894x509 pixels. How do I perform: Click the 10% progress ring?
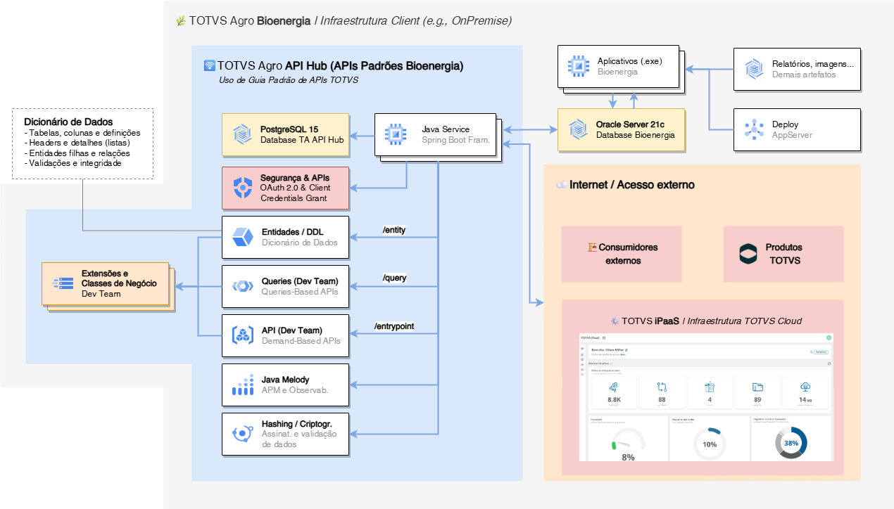(710, 444)
